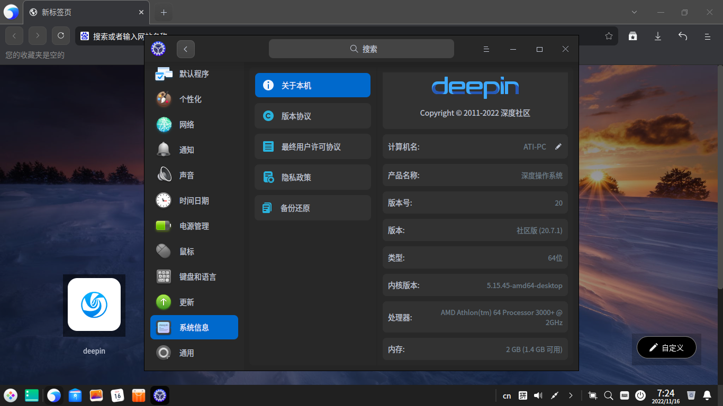The height and width of the screenshot is (406, 723).
Task: Open the calendar app in the taskbar
Action: click(x=118, y=395)
